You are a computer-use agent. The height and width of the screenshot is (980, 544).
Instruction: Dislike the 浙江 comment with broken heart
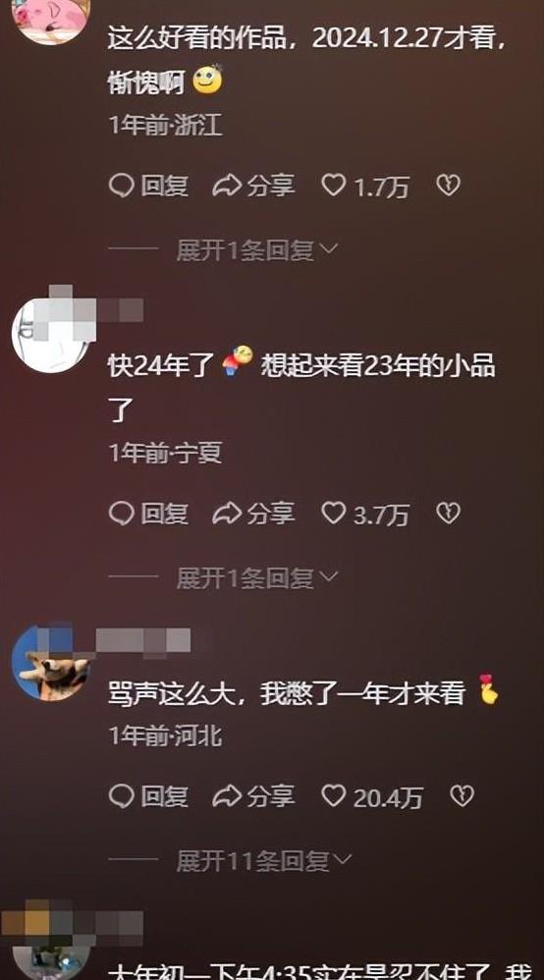pyautogui.click(x=448, y=185)
